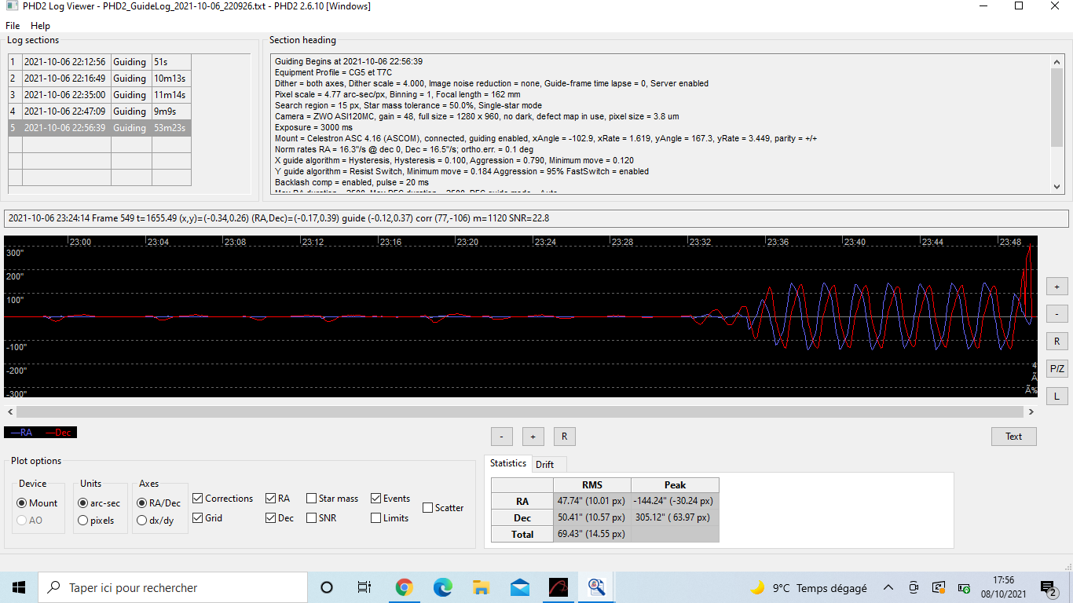Click the PHD2 Log Viewer taskbar icon

coord(597,587)
